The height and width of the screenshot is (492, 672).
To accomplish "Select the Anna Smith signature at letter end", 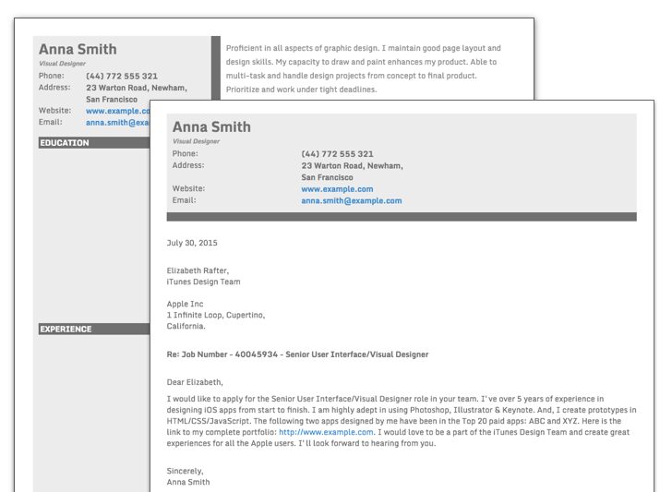I will pyautogui.click(x=188, y=482).
